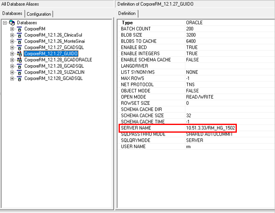Click the CorporeRM_12.1.27_GUIDO Oracle alias icon
The width and height of the screenshot is (275, 213).
point(19,54)
